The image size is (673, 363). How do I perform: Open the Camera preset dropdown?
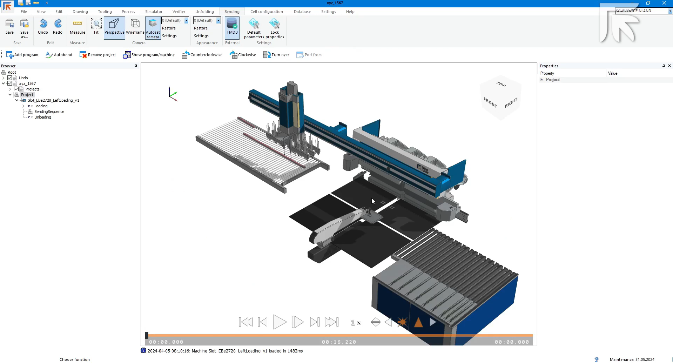(186, 20)
